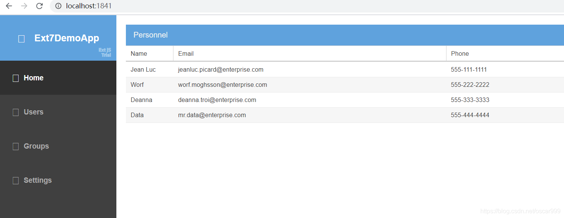The image size is (564, 218).
Task: Select the Deanna name cell
Action: point(149,100)
